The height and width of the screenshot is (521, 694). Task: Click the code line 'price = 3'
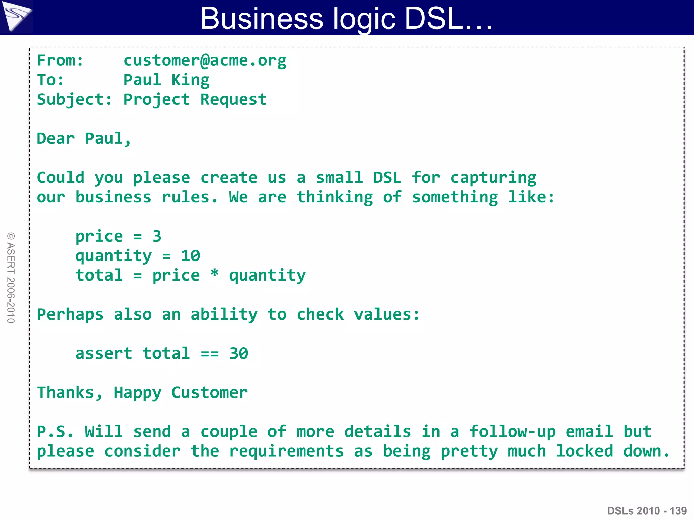(118, 236)
